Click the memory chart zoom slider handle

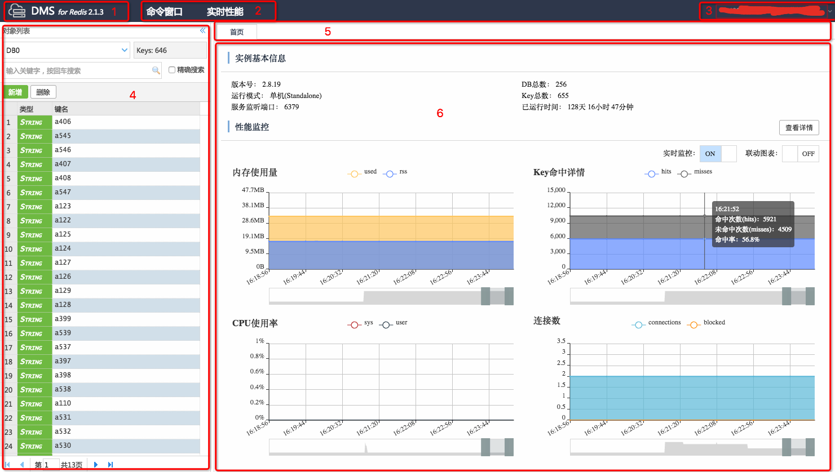[485, 296]
